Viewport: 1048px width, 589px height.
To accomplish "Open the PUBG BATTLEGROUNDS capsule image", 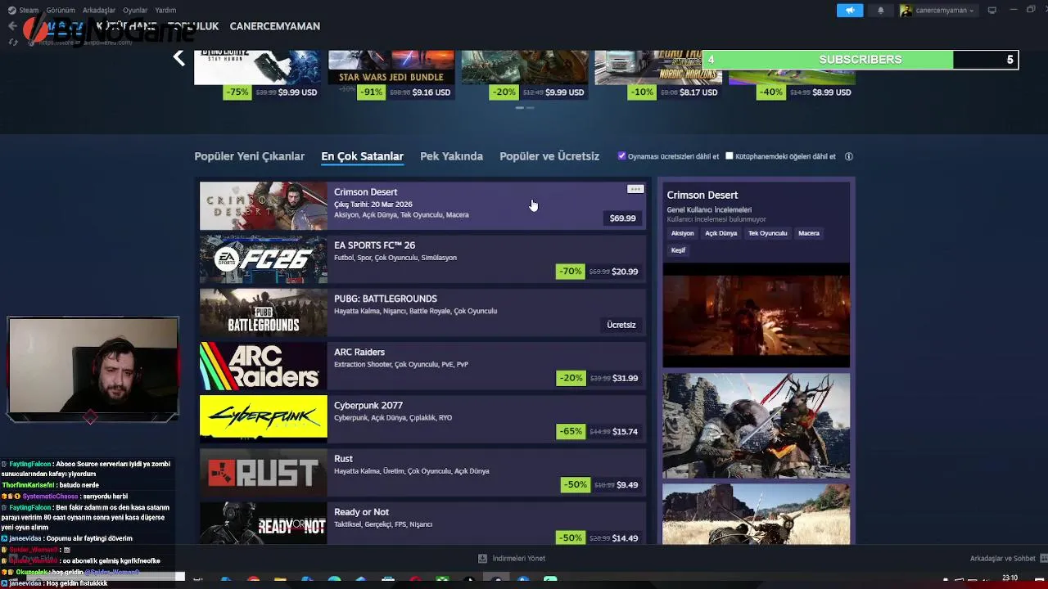I will (264, 312).
